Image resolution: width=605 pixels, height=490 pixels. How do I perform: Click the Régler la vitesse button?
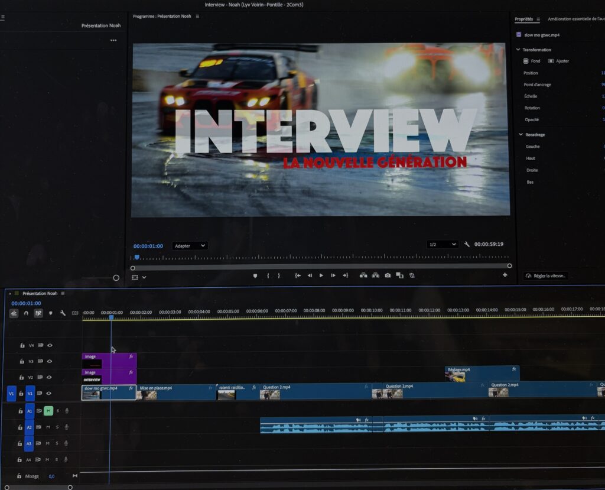pos(546,276)
